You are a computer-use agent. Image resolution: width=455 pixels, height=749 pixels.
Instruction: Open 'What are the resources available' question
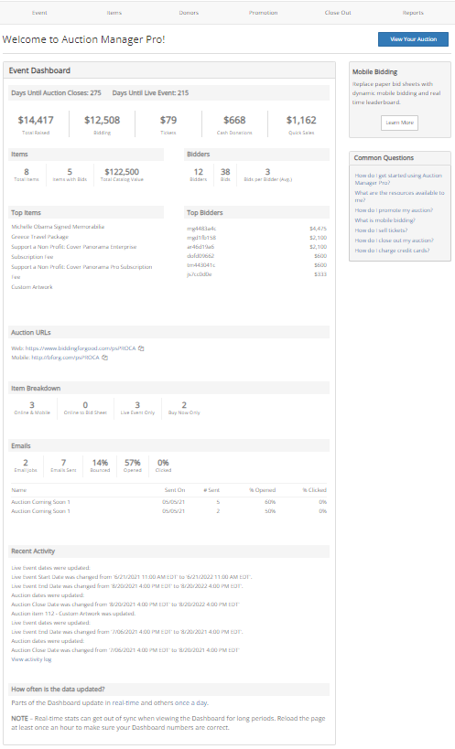coord(399,197)
